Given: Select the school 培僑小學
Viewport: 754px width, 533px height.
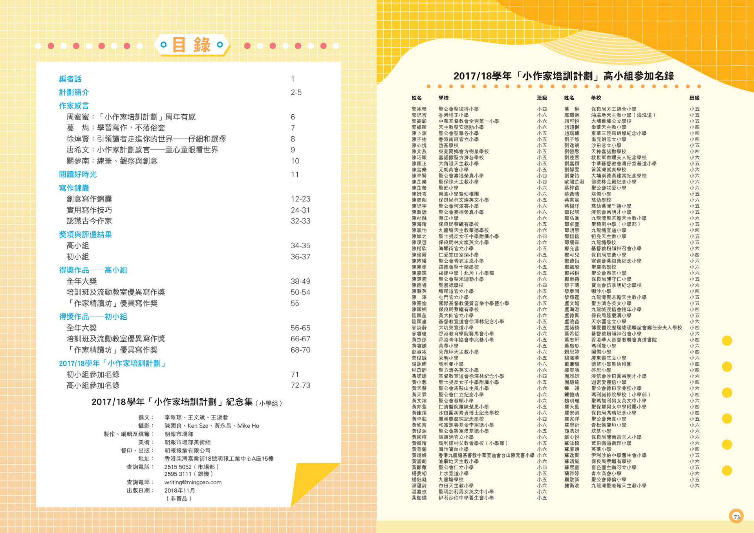Looking at the screenshot, I should (601, 194).
